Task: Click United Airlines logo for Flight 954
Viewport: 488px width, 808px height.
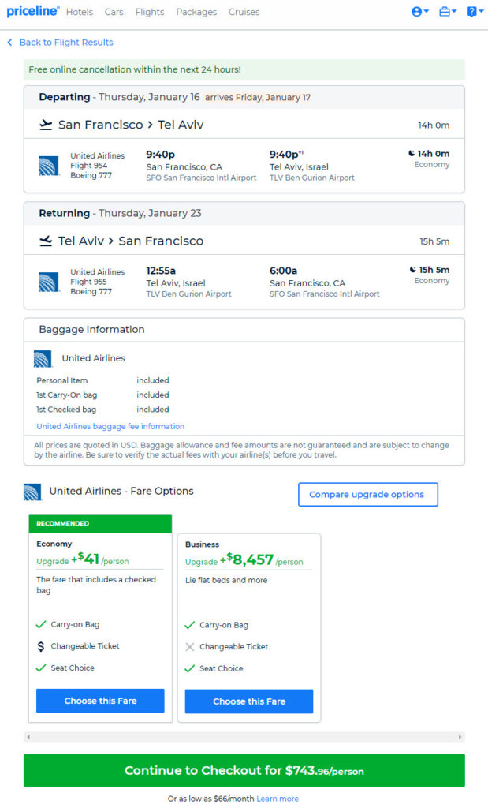Action: click(48, 166)
